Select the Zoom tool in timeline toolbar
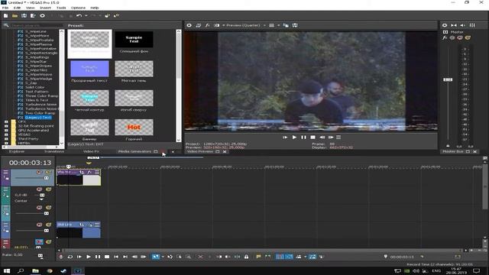 (189, 257)
